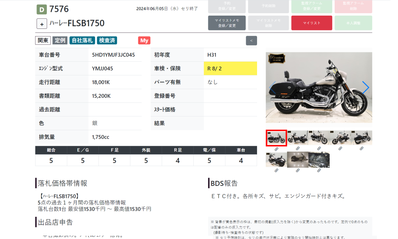
Task: Open link icon under fourth thumbnail
Action: coord(340,149)
